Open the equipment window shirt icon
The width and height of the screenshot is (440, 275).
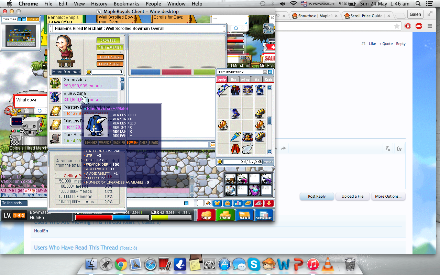tap(217, 203)
